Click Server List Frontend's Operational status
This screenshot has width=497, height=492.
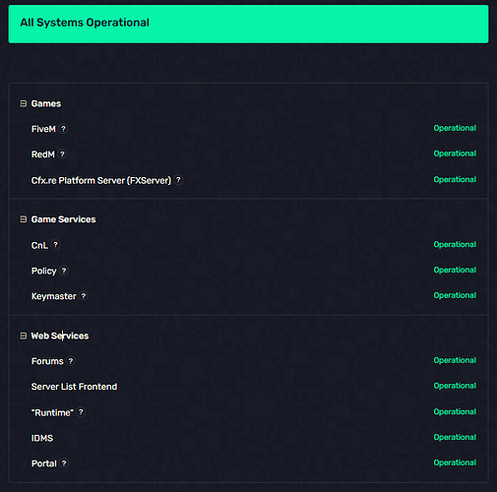click(x=455, y=386)
